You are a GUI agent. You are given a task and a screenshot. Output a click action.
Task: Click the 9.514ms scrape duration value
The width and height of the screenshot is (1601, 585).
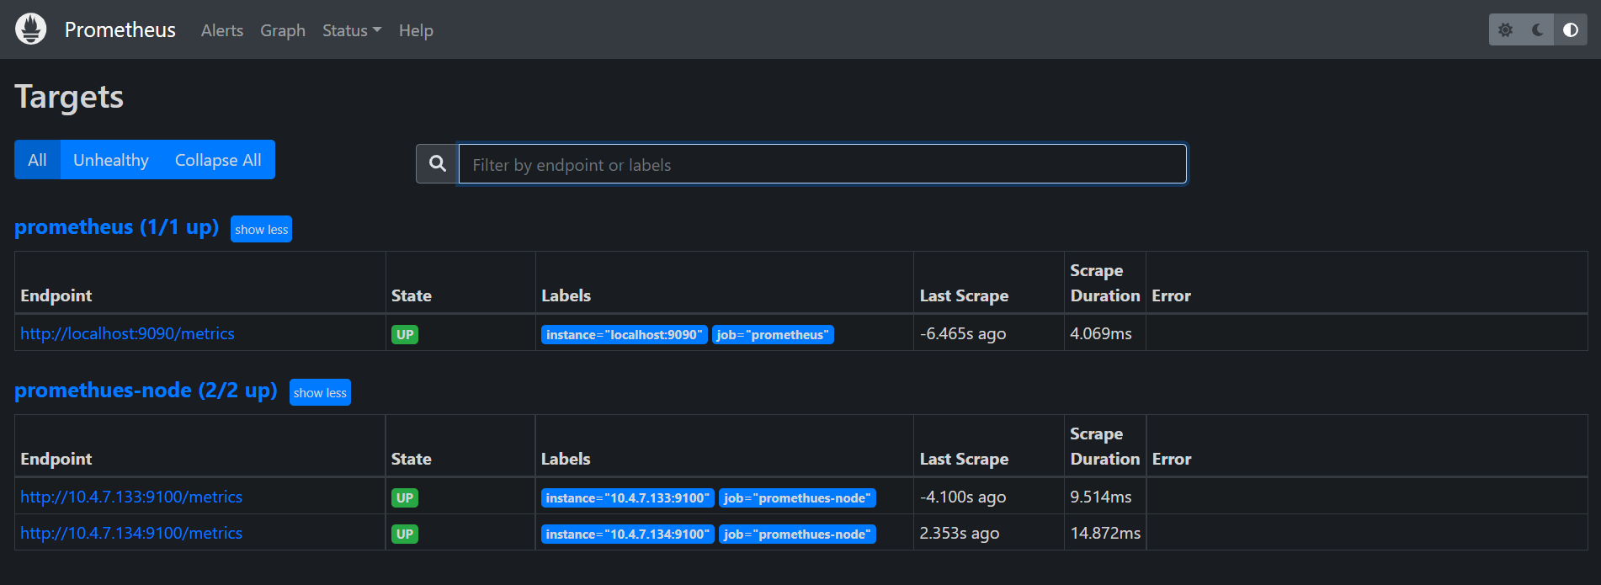1101,497
